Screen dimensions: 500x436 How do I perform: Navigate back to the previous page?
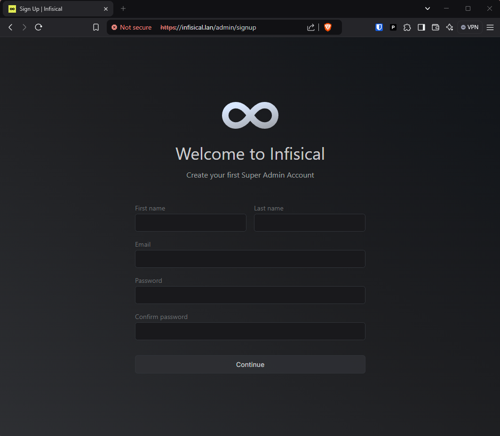tap(10, 27)
